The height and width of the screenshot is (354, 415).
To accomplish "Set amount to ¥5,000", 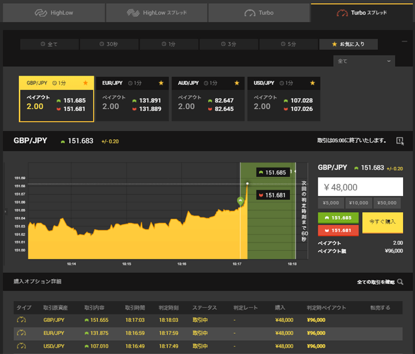I will [331, 203].
